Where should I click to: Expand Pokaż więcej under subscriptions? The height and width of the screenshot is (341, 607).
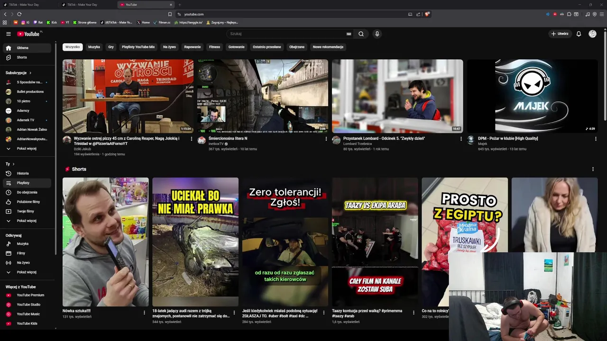[27, 149]
